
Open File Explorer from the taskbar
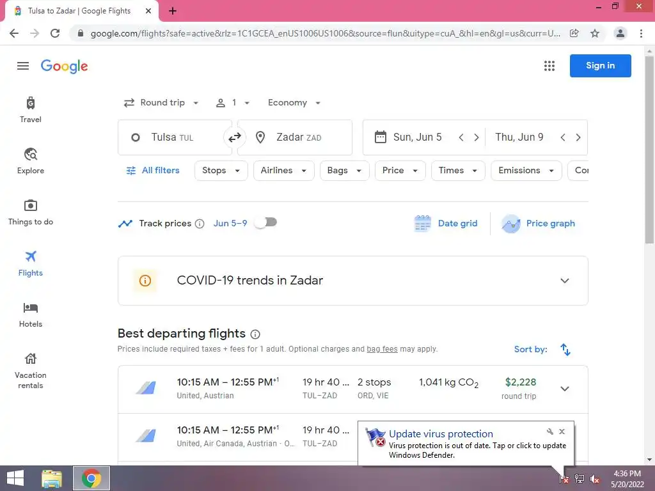(52, 478)
